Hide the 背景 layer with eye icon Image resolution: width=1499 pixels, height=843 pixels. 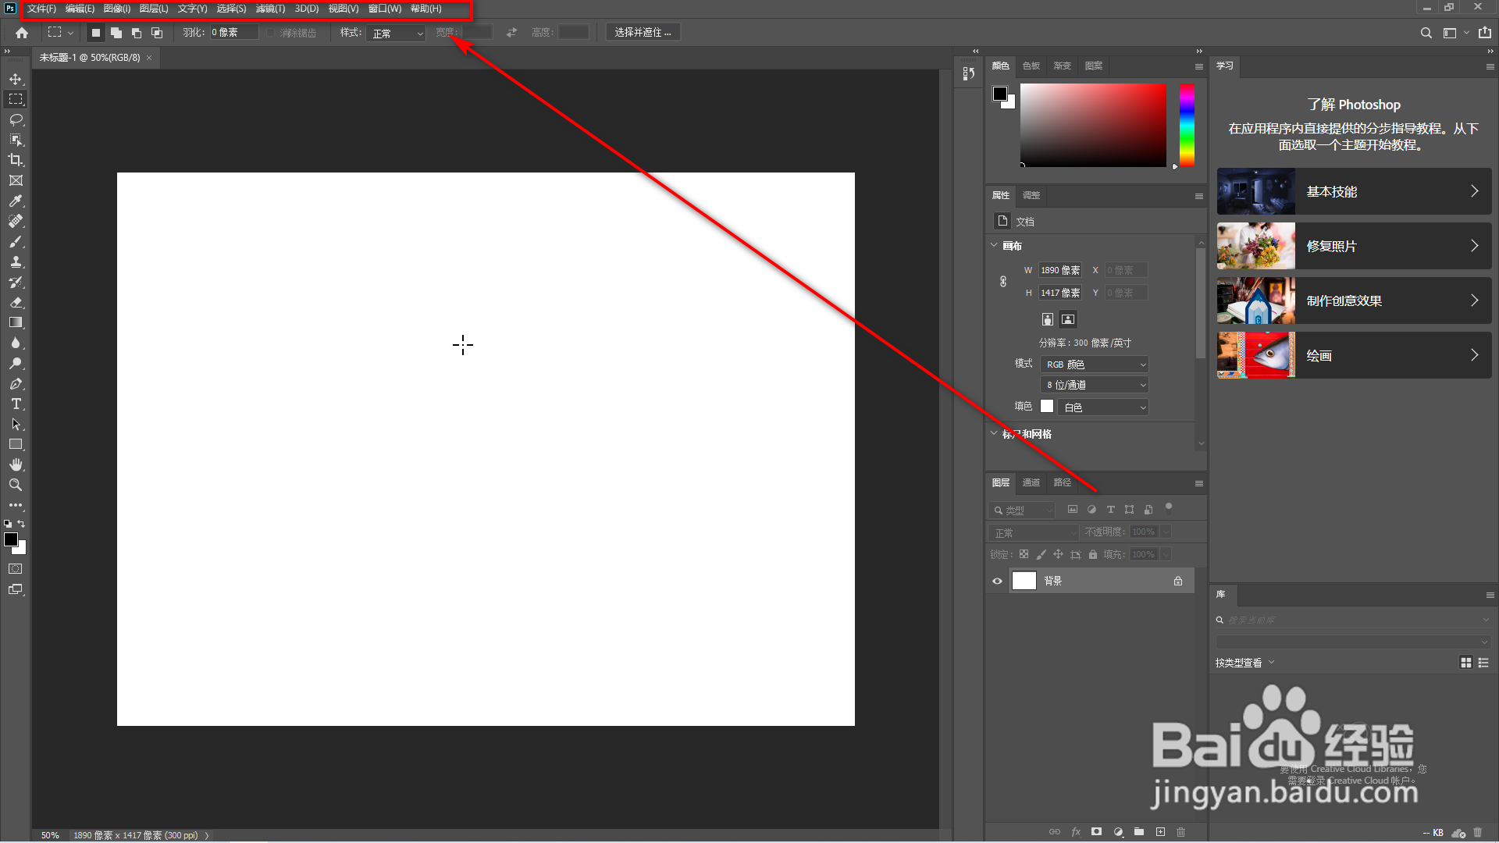pos(997,581)
